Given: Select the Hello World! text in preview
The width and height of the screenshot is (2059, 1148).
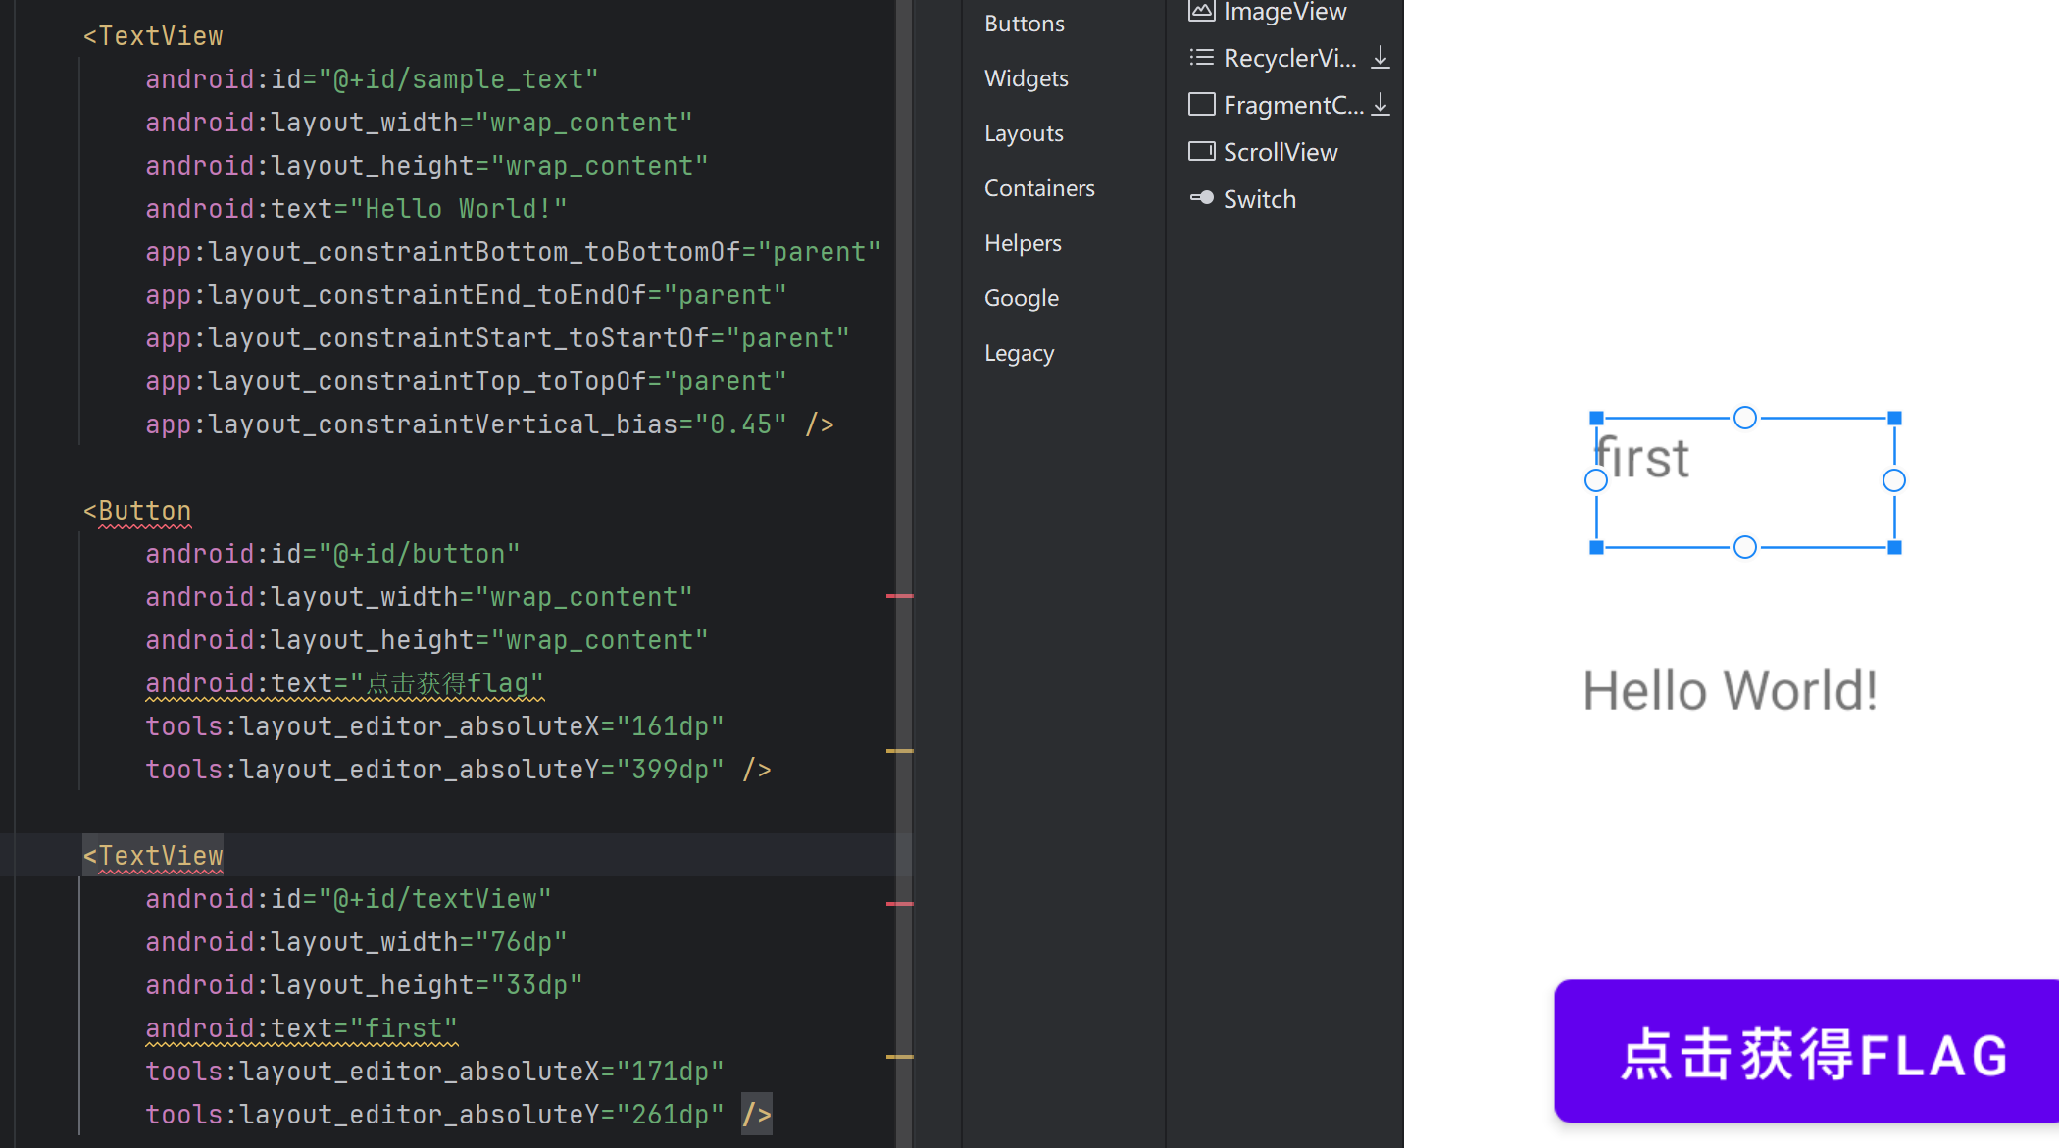Looking at the screenshot, I should coord(1730,690).
